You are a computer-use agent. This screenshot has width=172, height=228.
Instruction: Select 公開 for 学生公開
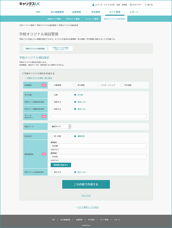[x=52, y=95]
